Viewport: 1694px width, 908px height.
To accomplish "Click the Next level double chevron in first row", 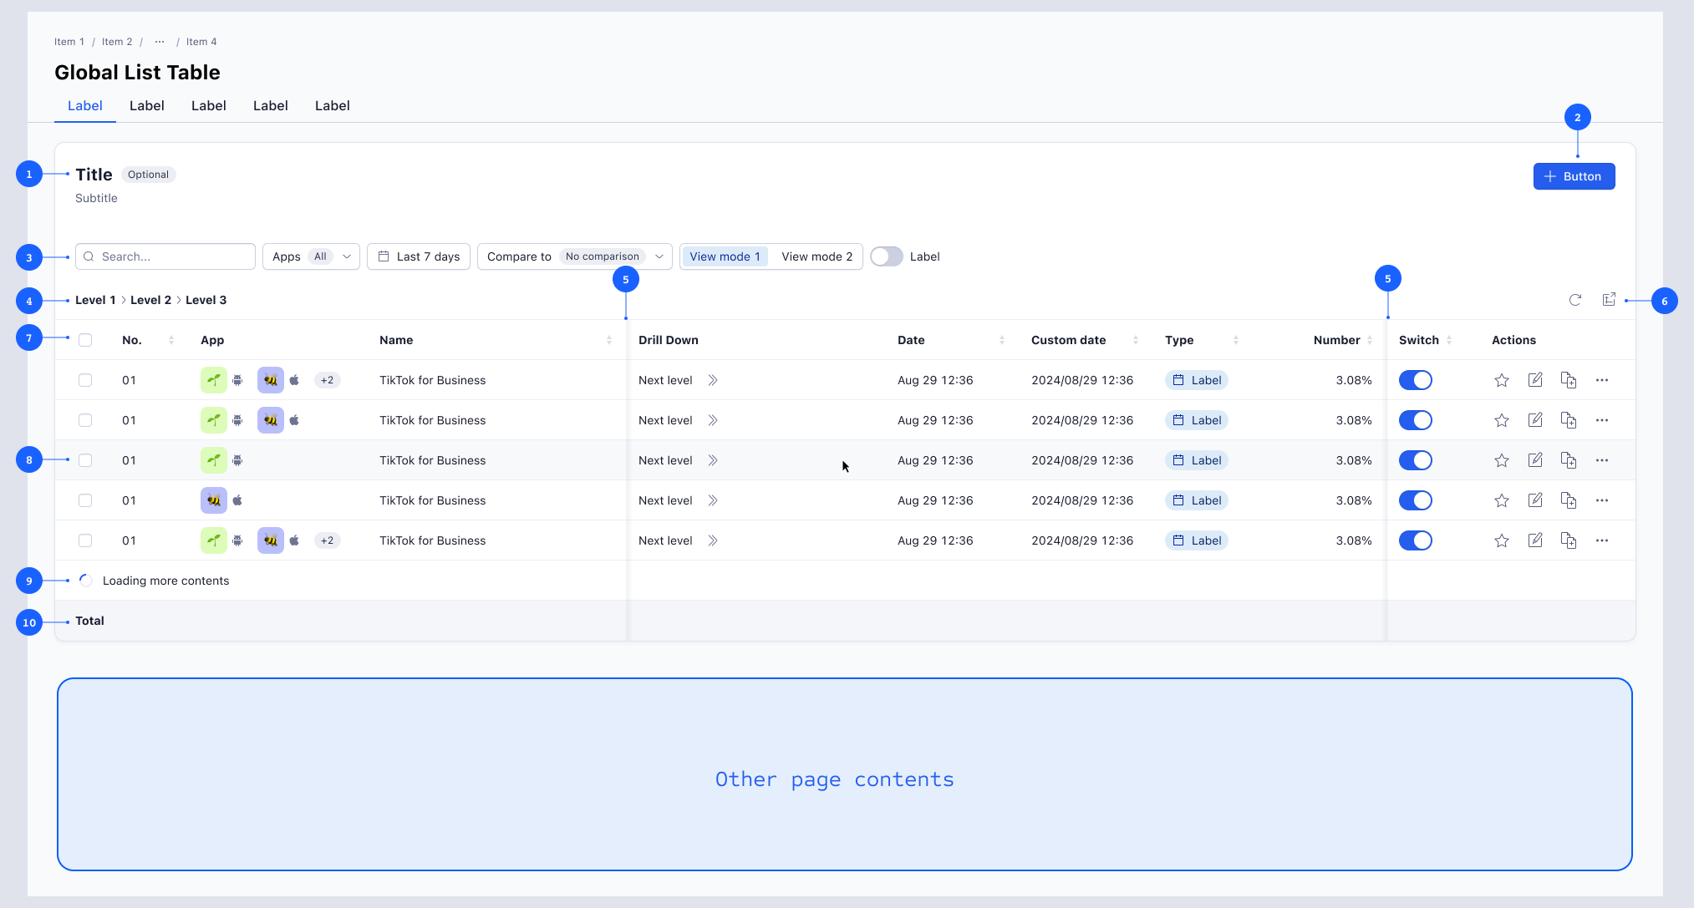I will point(713,380).
